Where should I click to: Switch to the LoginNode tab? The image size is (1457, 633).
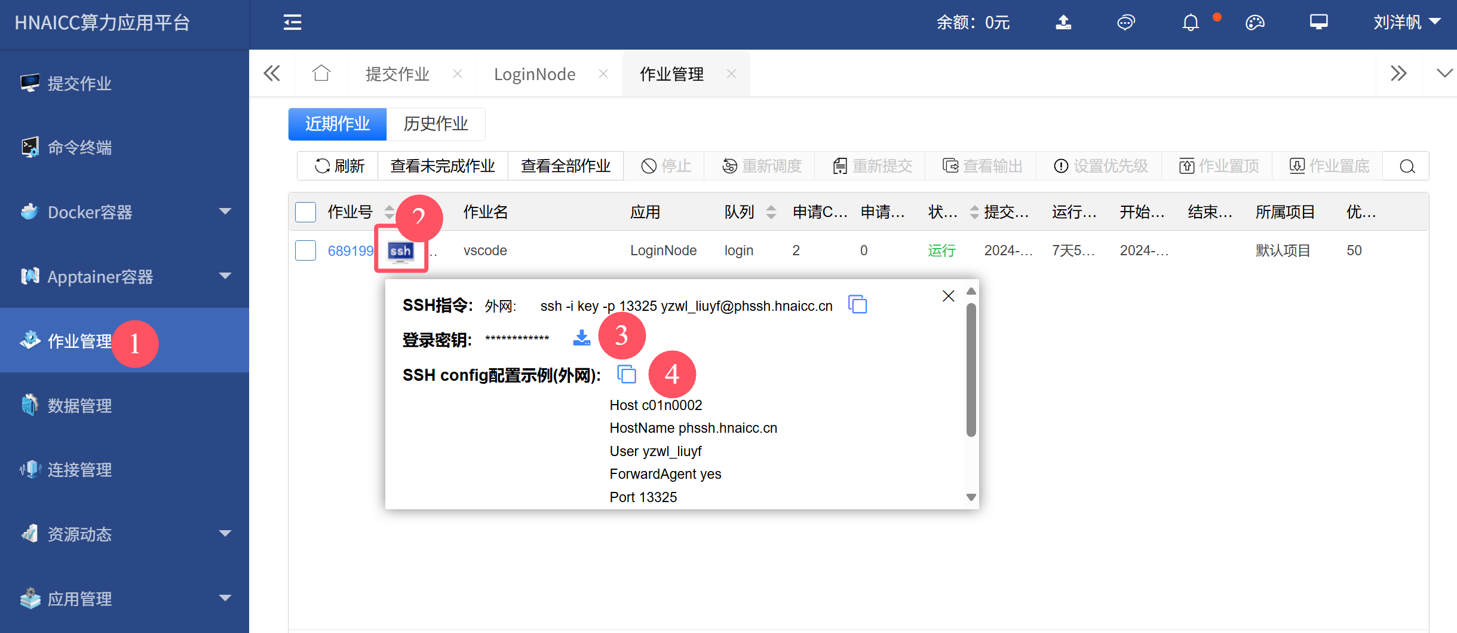[535, 74]
